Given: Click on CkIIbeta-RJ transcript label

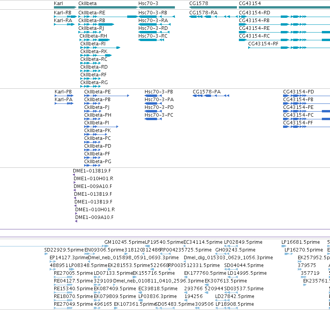Looking at the screenshot, I should pyautogui.click(x=91, y=28).
